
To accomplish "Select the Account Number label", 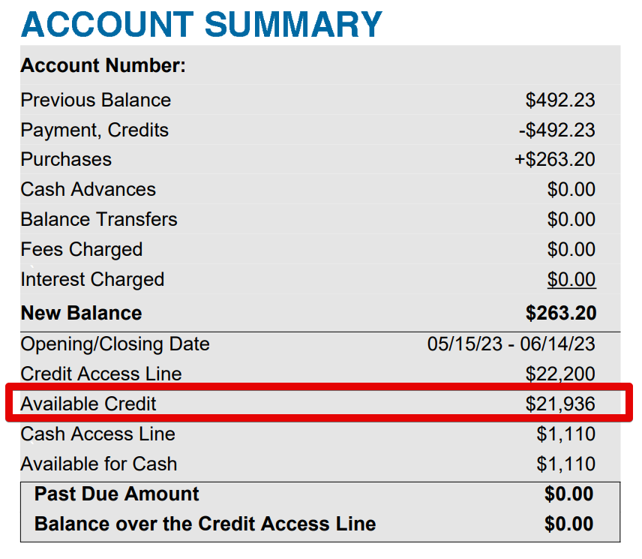I will [x=103, y=65].
